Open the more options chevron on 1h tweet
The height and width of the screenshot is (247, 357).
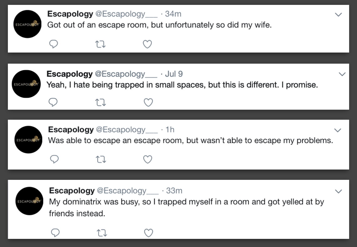point(338,131)
